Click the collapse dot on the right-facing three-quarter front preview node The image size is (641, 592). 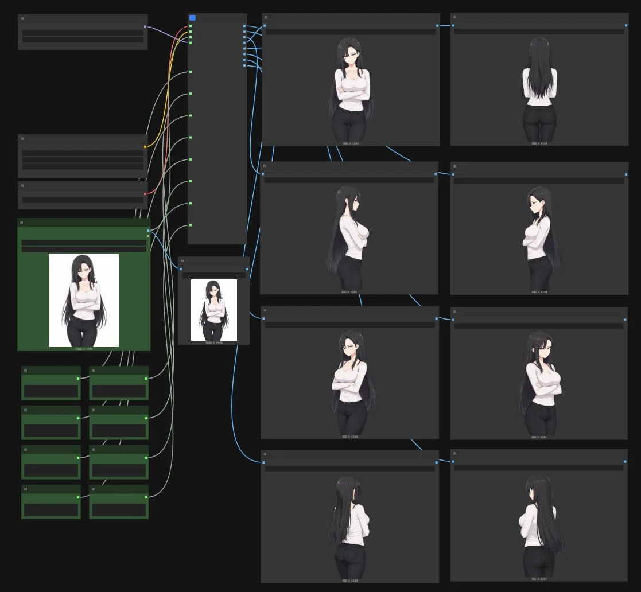tap(454, 311)
